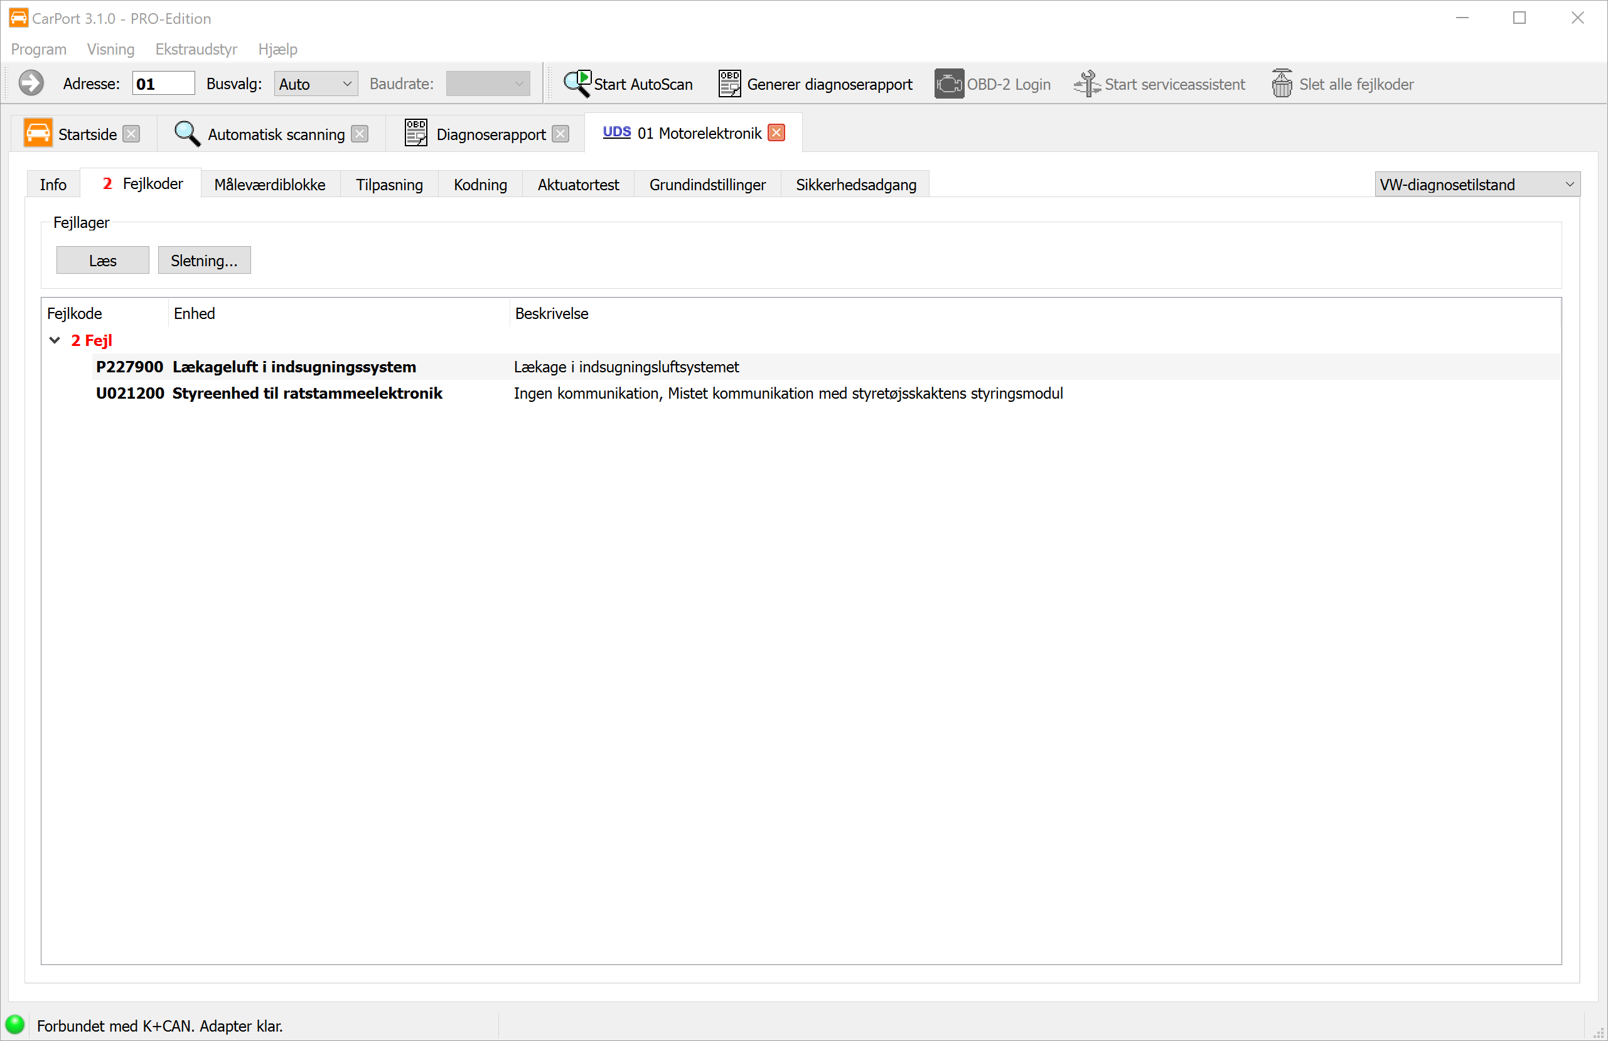
Task: Collapse the 2 Fejl tree group
Action: [55, 341]
